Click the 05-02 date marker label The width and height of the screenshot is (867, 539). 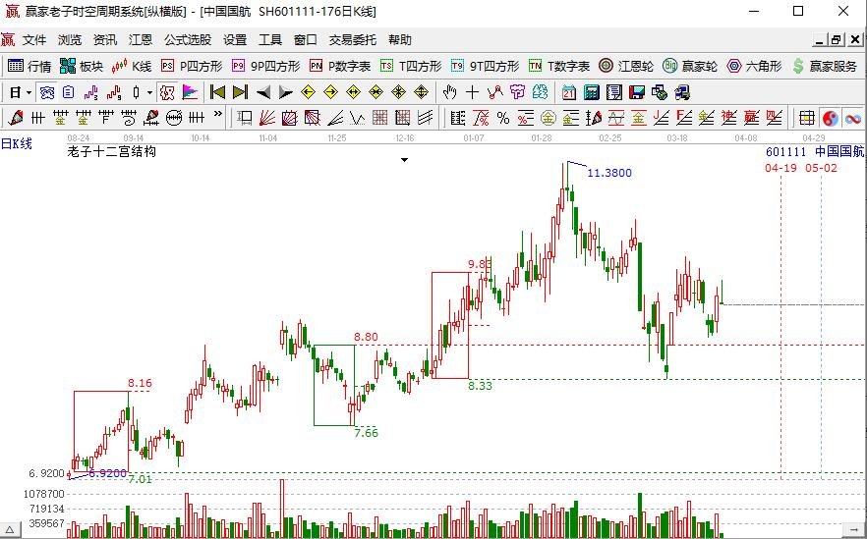821,168
